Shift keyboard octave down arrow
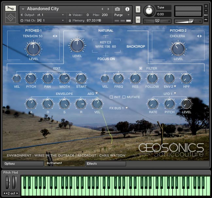 (x=4, y=193)
